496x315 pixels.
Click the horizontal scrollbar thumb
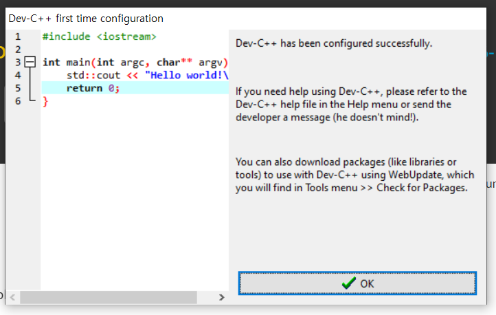click(x=109, y=297)
